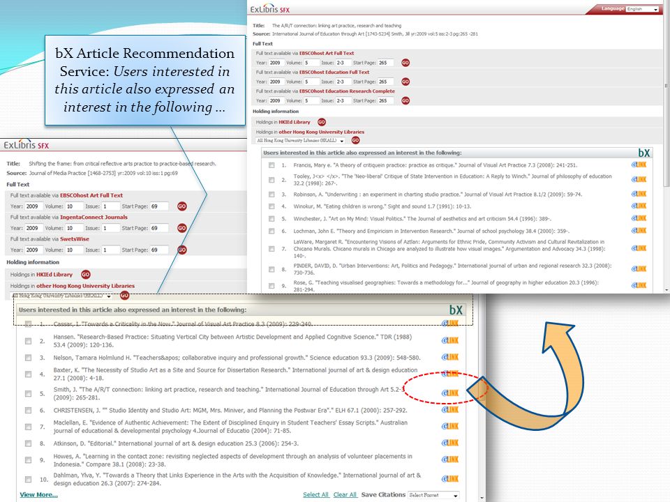Tick checkbox for Winokur citation
The width and height of the screenshot is (670, 502).
coord(271,206)
